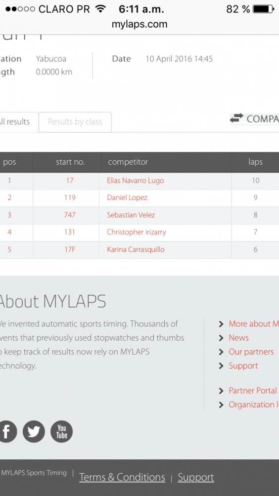279x496 pixels.
Task: Tap the Wi-Fi icon in status bar
Action: coord(100,9)
